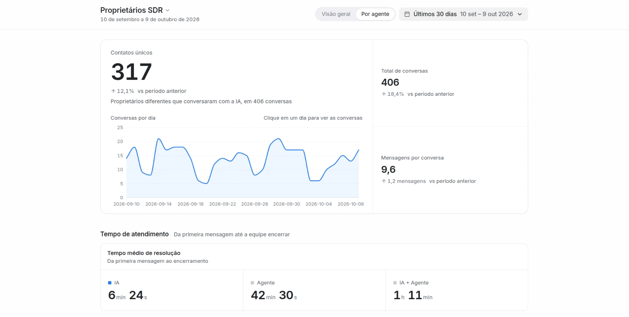Click the up arrow beside 12,1%
The width and height of the screenshot is (629, 317).
coord(113,91)
